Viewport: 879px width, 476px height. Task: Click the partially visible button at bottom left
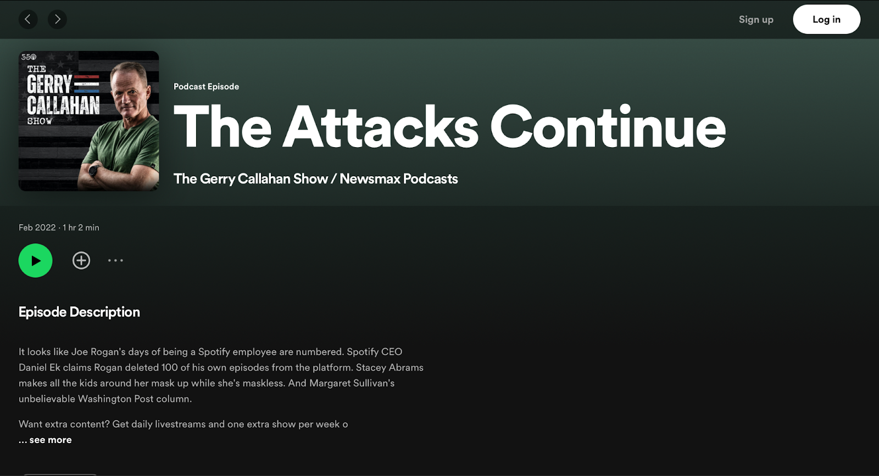60,474
